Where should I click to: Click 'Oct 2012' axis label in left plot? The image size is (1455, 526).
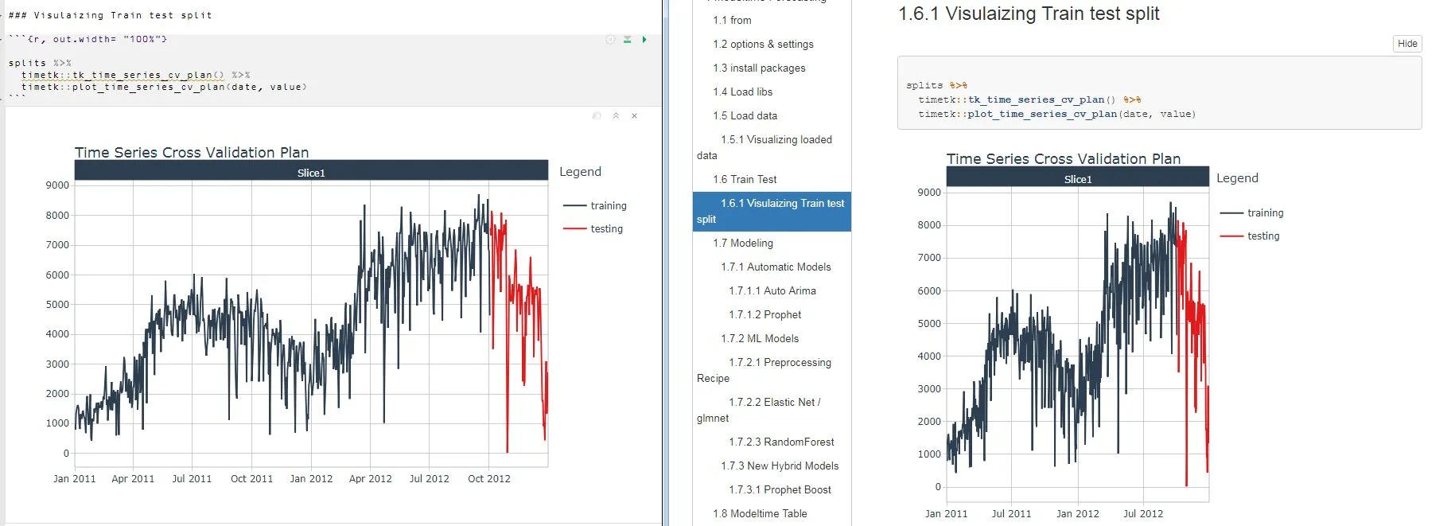pos(489,478)
